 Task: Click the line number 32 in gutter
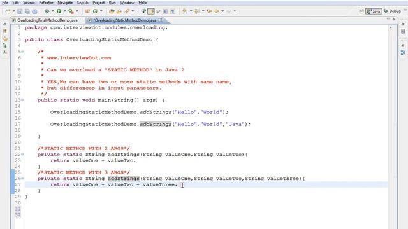[18, 215]
